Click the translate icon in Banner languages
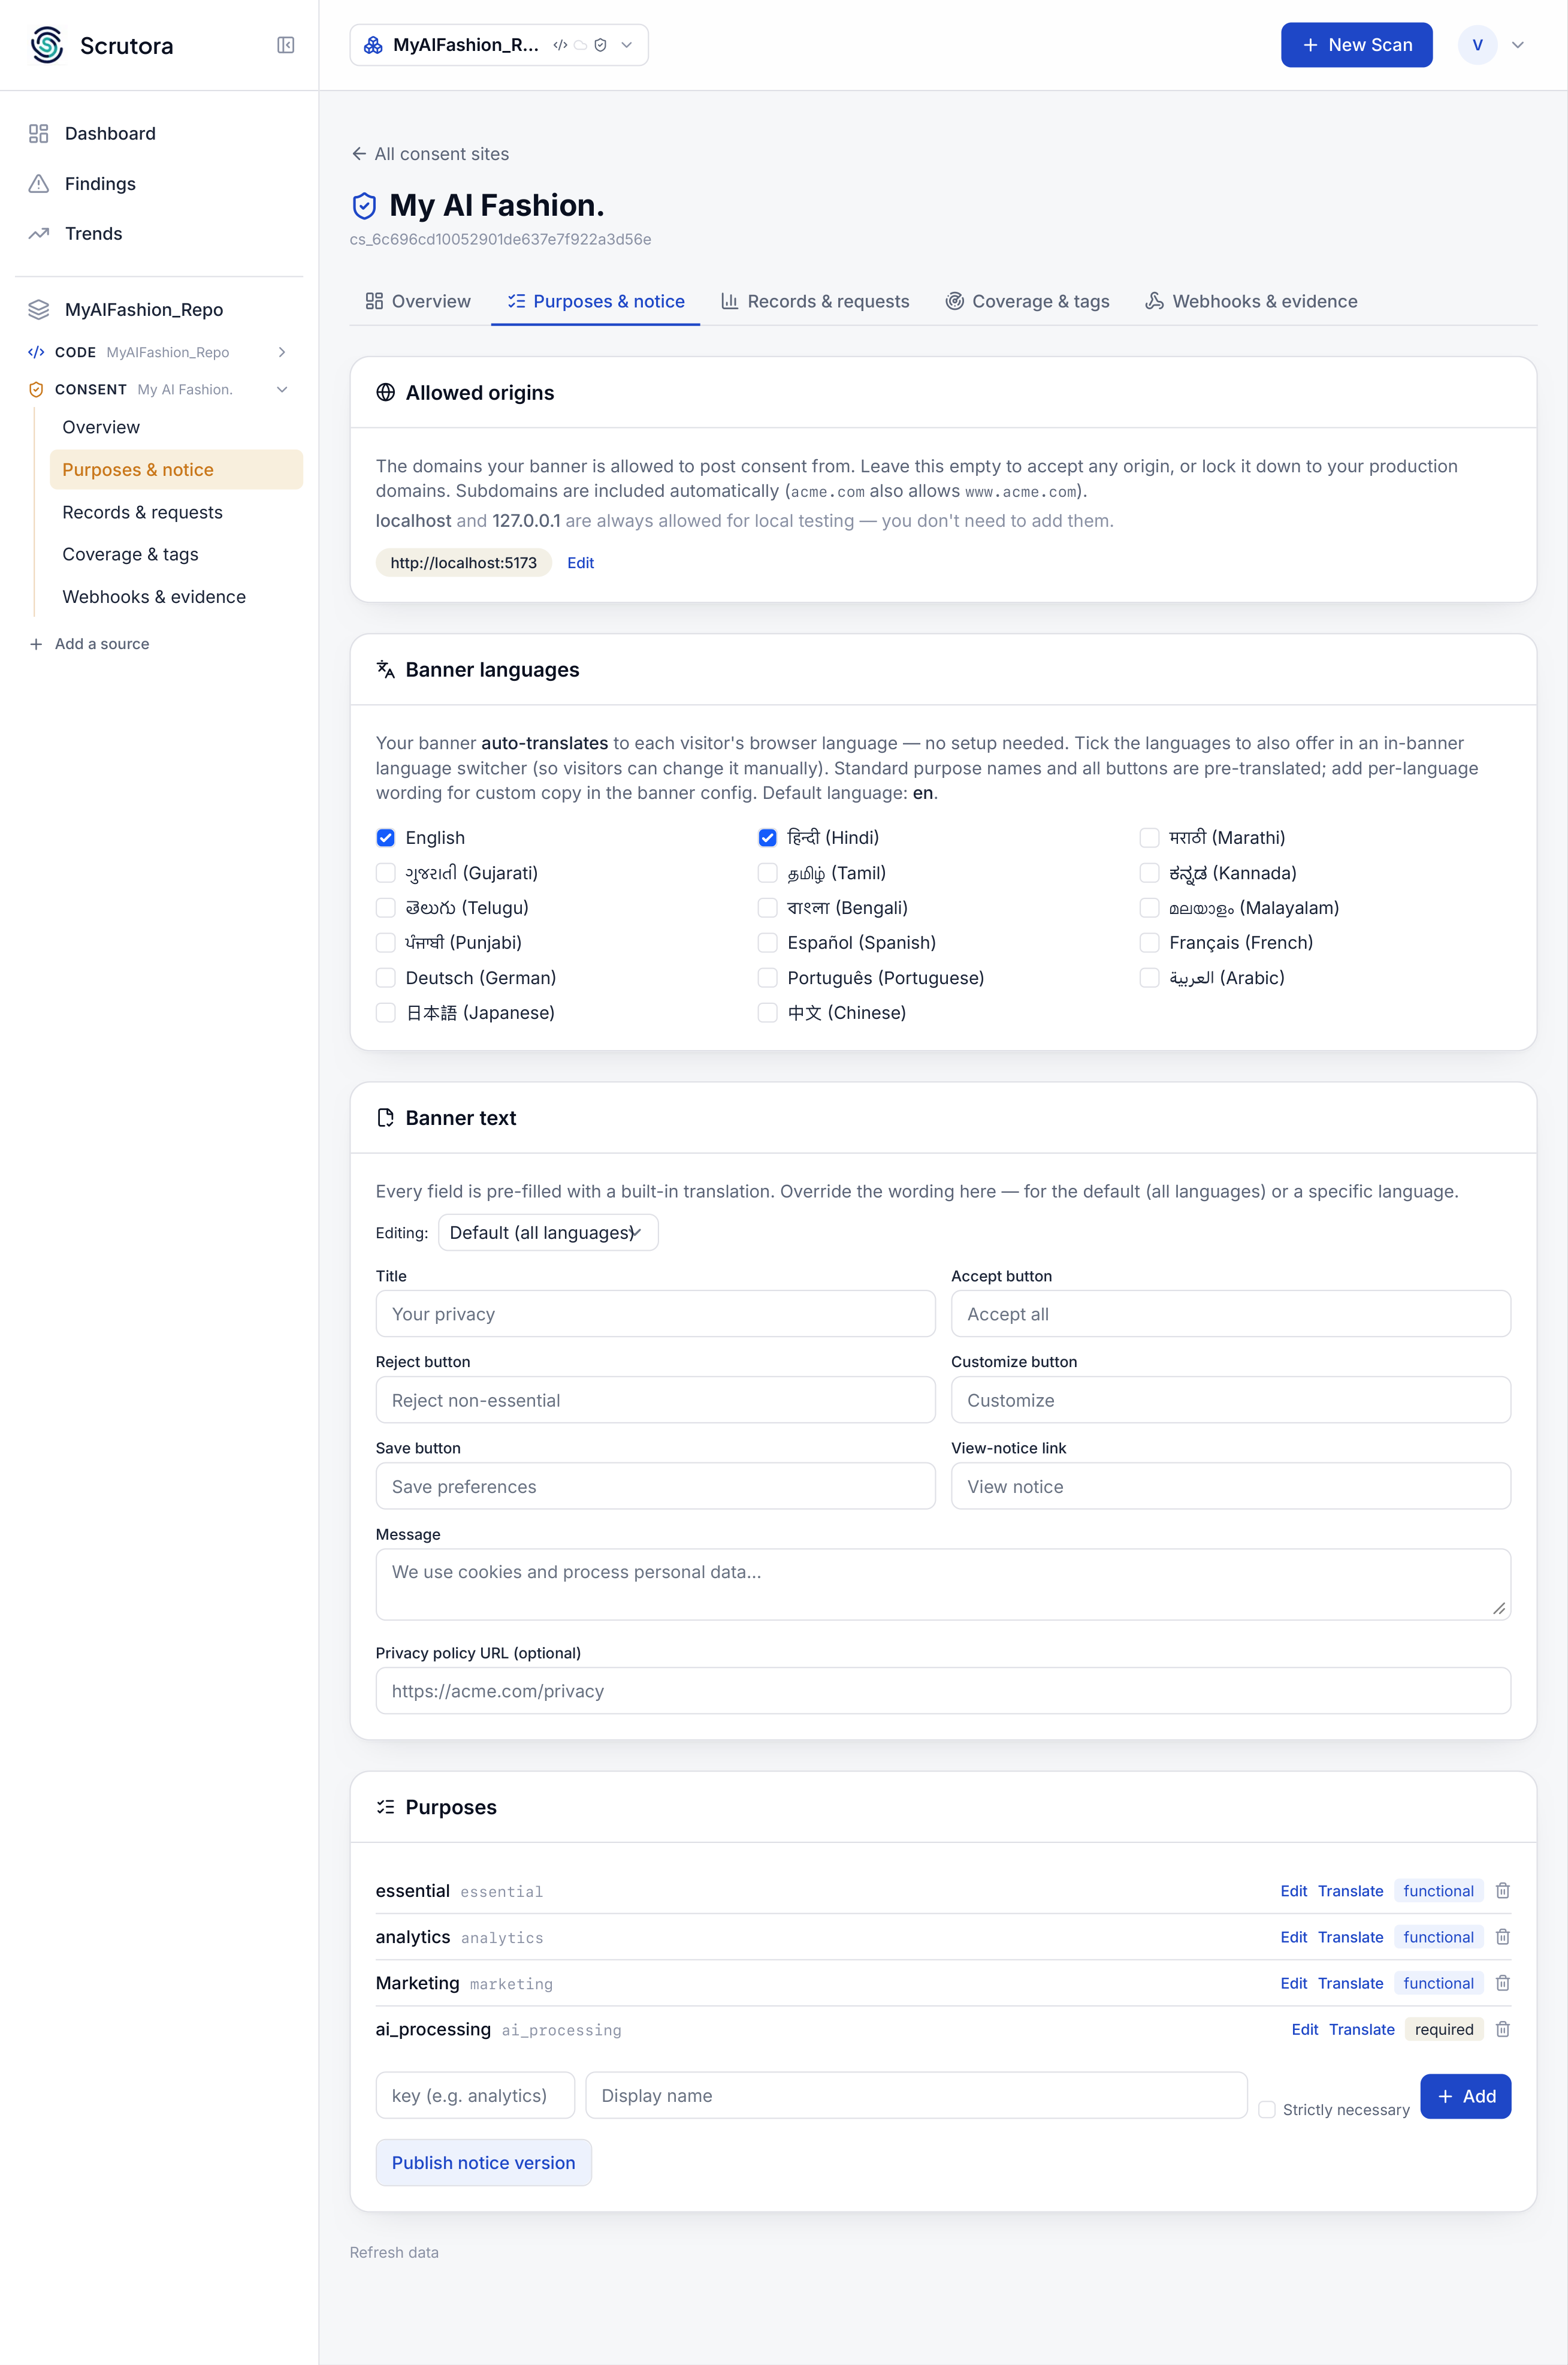The width and height of the screenshot is (1568, 2365). [385, 670]
